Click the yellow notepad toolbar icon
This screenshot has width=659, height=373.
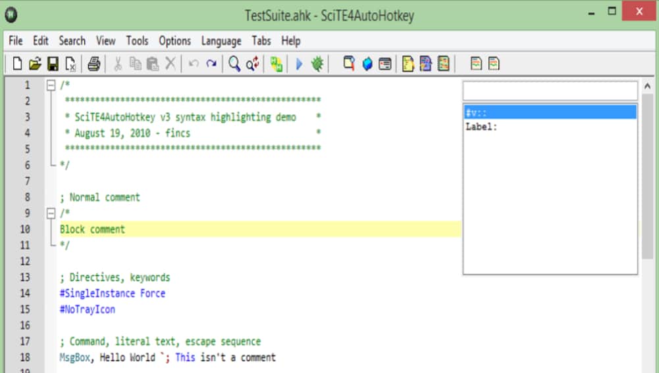click(x=408, y=64)
